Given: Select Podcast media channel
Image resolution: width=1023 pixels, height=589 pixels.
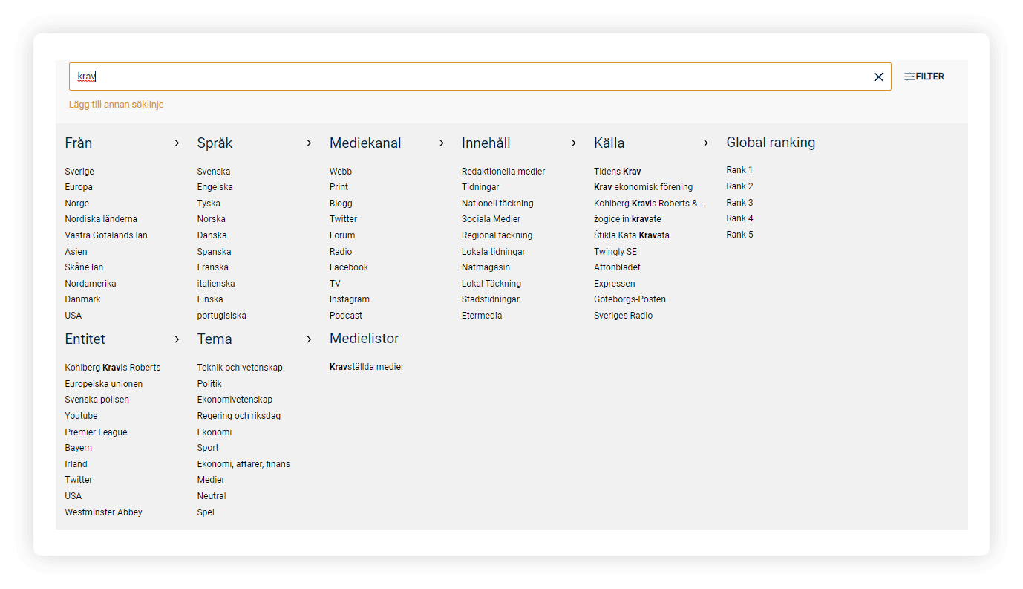Looking at the screenshot, I should [x=346, y=316].
